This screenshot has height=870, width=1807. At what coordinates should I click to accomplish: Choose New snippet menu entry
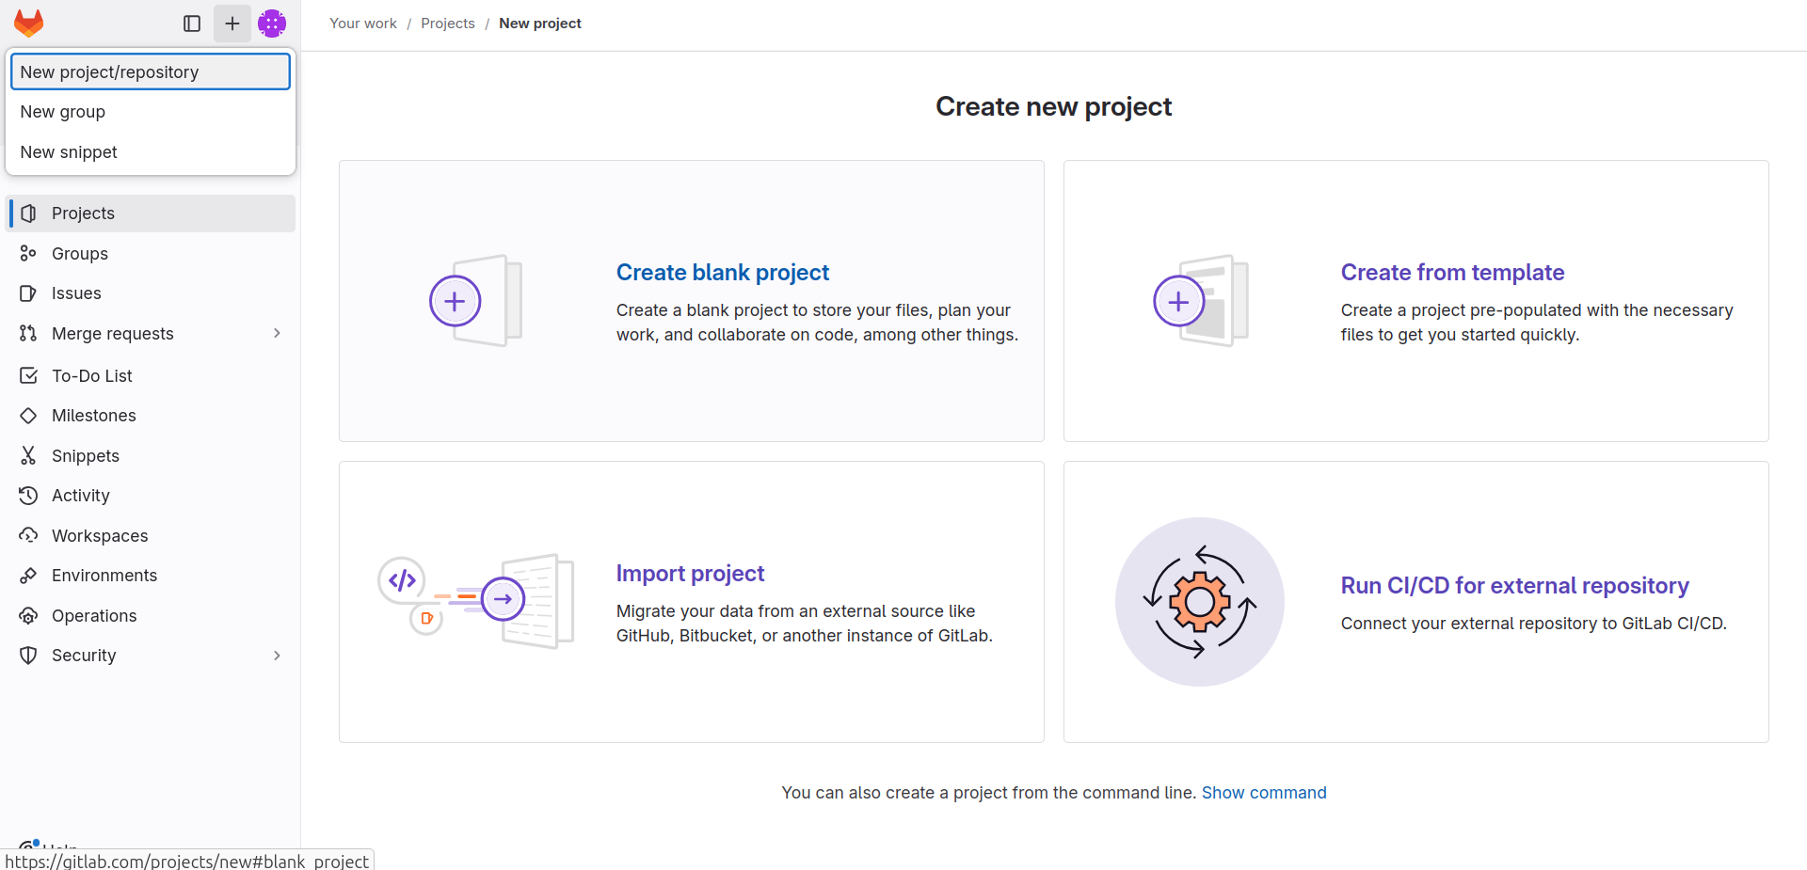coord(69,151)
